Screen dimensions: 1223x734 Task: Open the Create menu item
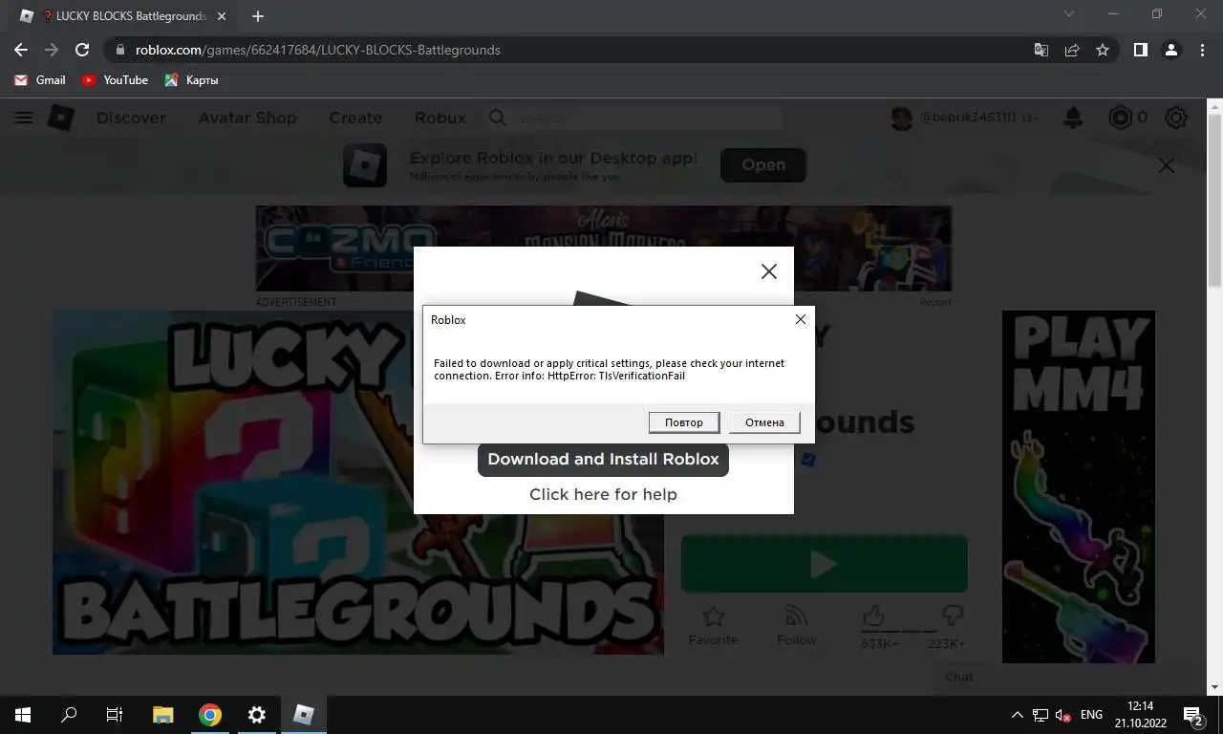coord(355,118)
